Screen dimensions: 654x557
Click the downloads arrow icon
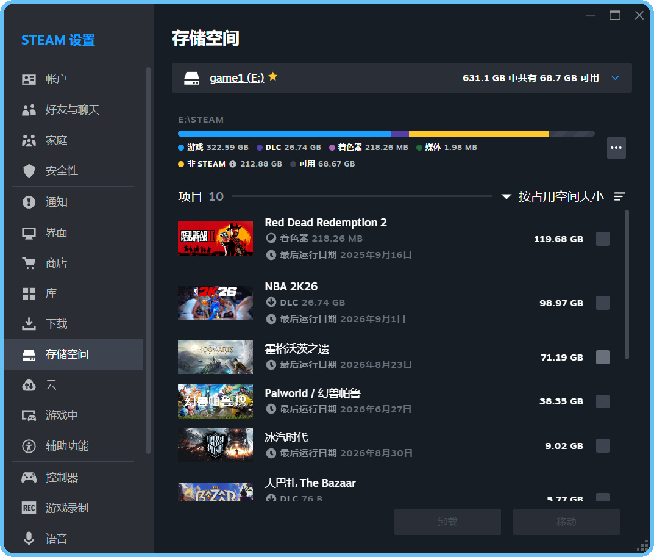[29, 324]
